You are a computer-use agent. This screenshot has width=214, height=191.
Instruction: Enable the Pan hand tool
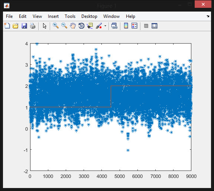pos(73,26)
